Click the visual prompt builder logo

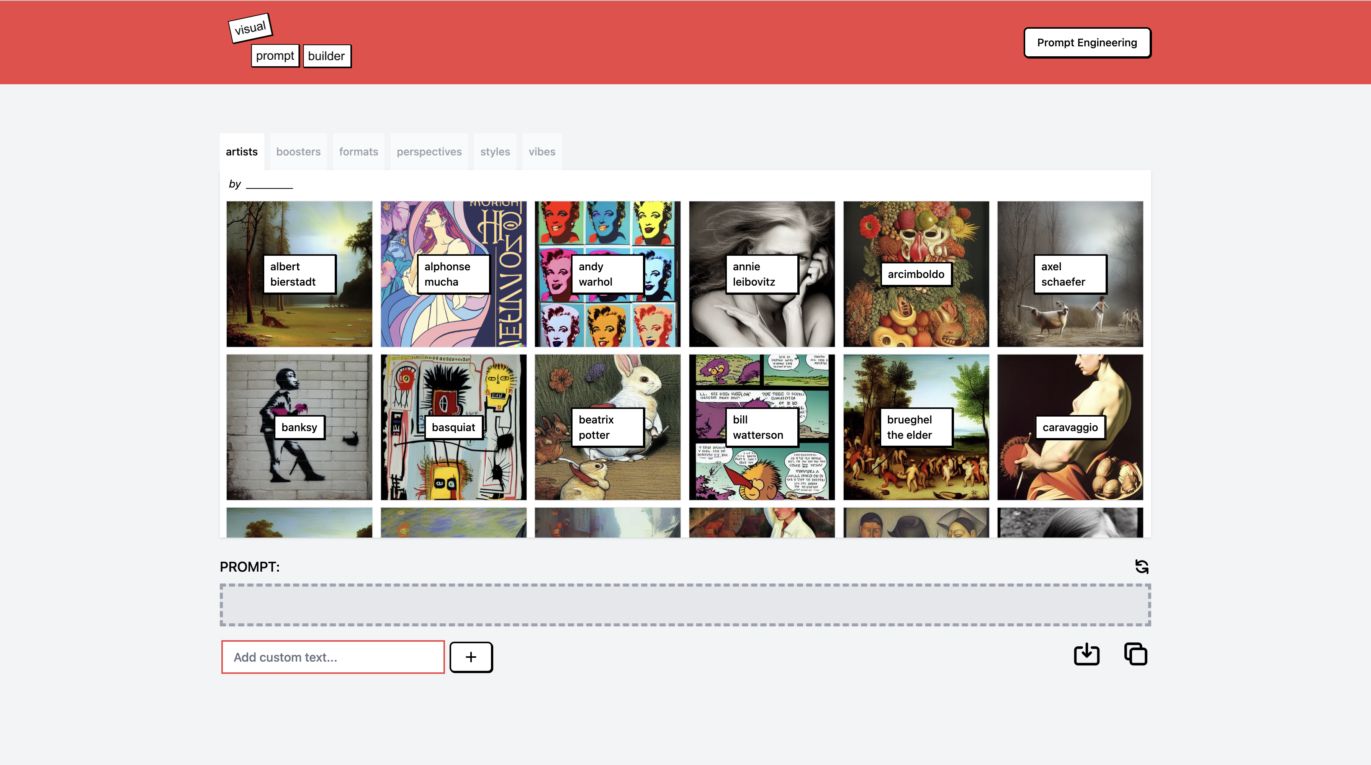pos(290,42)
